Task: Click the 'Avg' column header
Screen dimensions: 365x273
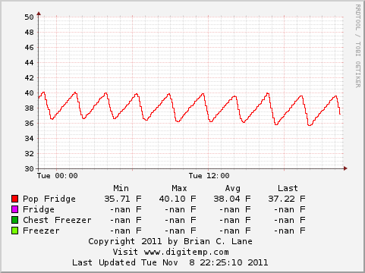Action: pos(233,189)
